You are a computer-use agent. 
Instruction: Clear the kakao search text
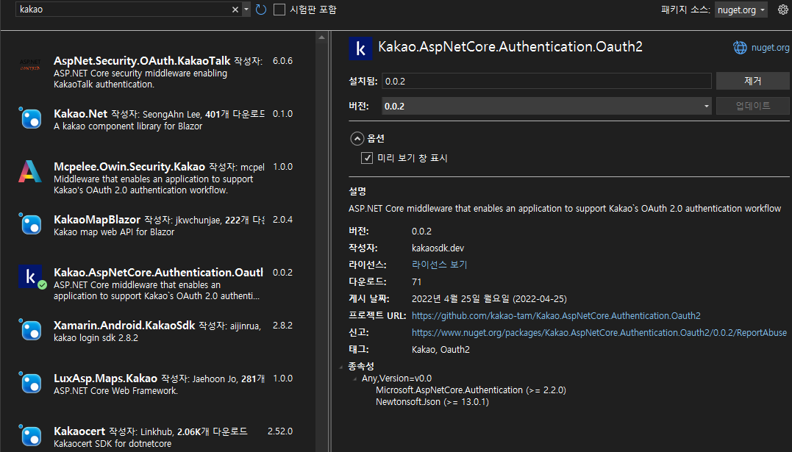(x=235, y=10)
